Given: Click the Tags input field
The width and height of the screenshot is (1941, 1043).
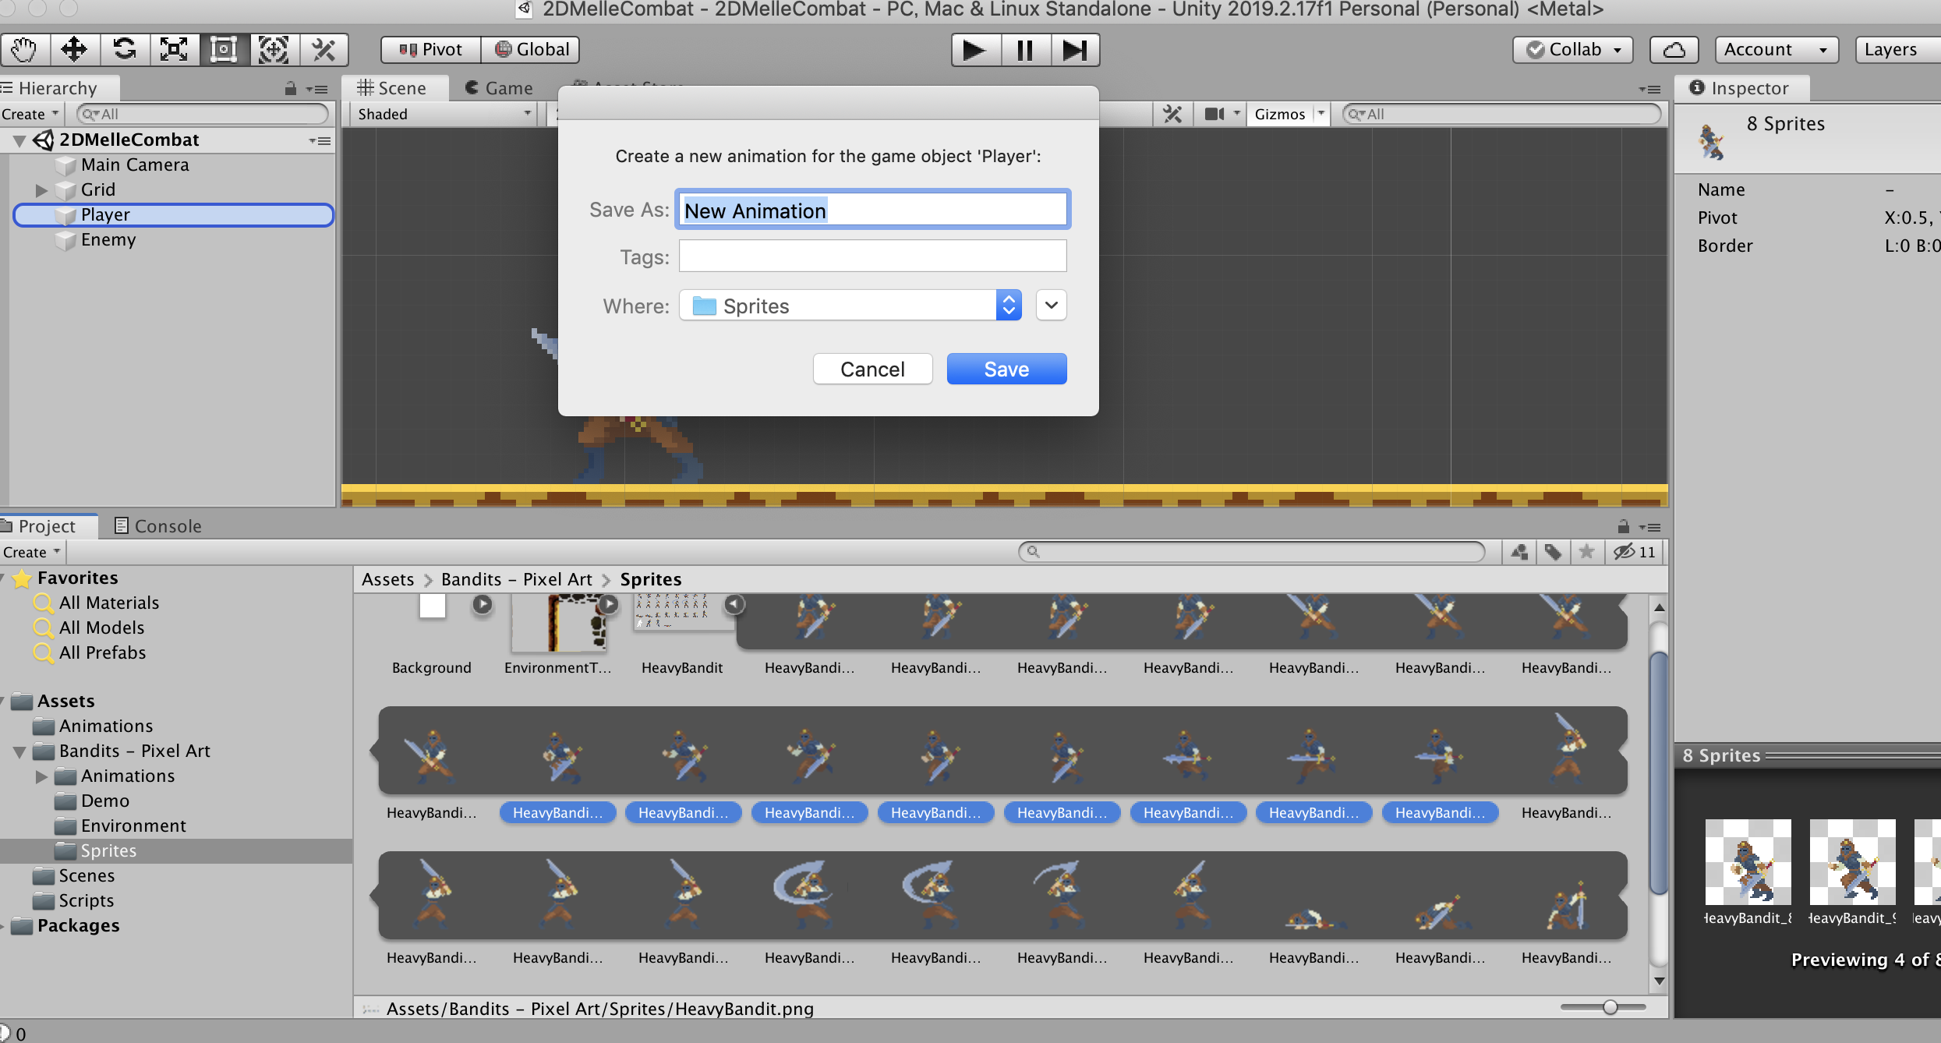Looking at the screenshot, I should pyautogui.click(x=872, y=256).
